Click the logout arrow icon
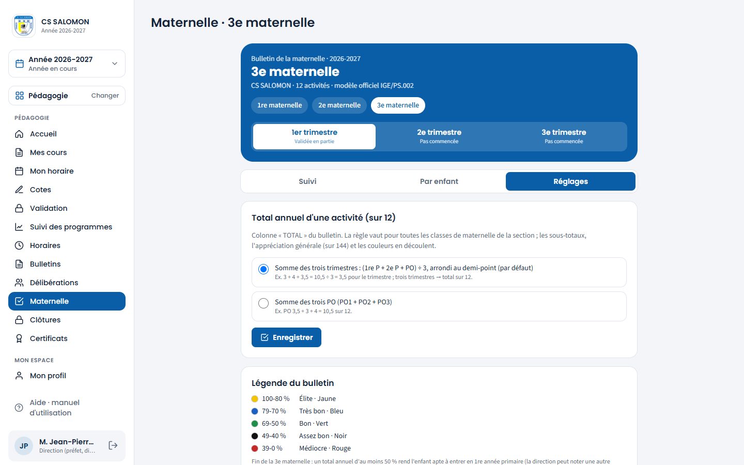The width and height of the screenshot is (744, 465). pyautogui.click(x=113, y=445)
